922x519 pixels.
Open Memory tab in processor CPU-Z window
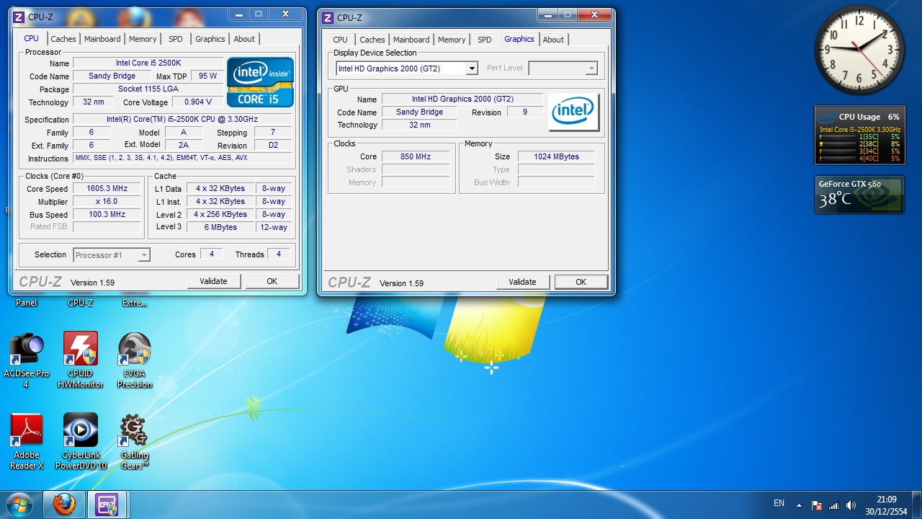click(143, 39)
